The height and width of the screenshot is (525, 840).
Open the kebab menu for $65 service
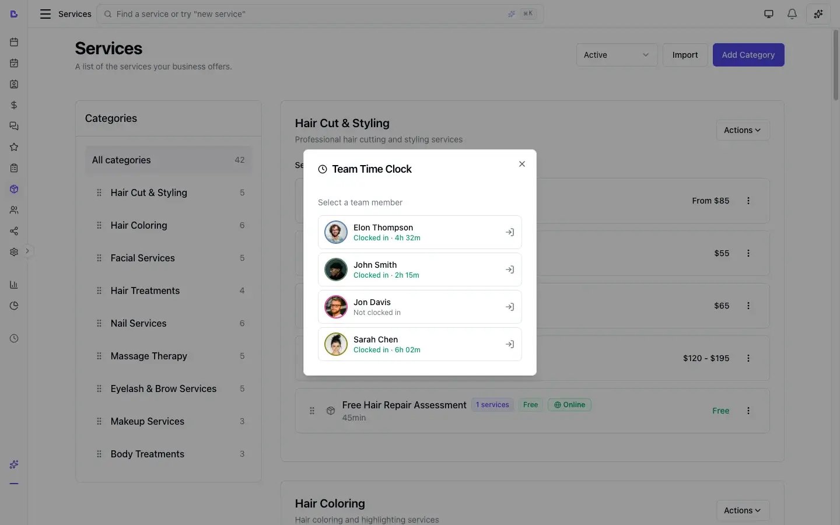pos(748,306)
